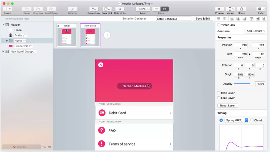Click the distribute vertically icon

coord(225,19)
